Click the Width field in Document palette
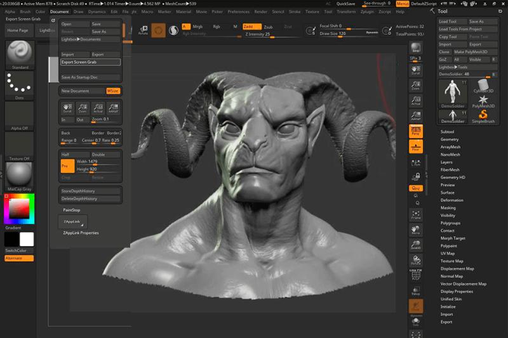508x338 pixels. tap(98, 162)
